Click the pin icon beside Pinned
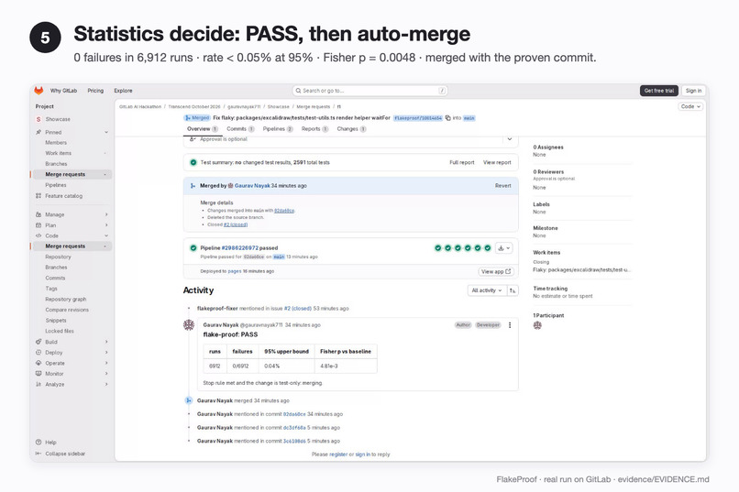 tap(39, 132)
